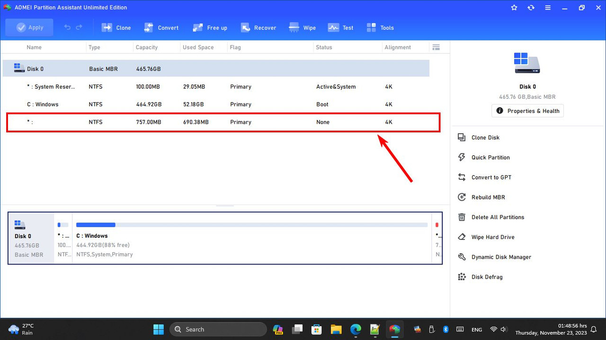Open the Wipe toolbar menu
Viewport: 606px width, 340px height.
pos(303,28)
